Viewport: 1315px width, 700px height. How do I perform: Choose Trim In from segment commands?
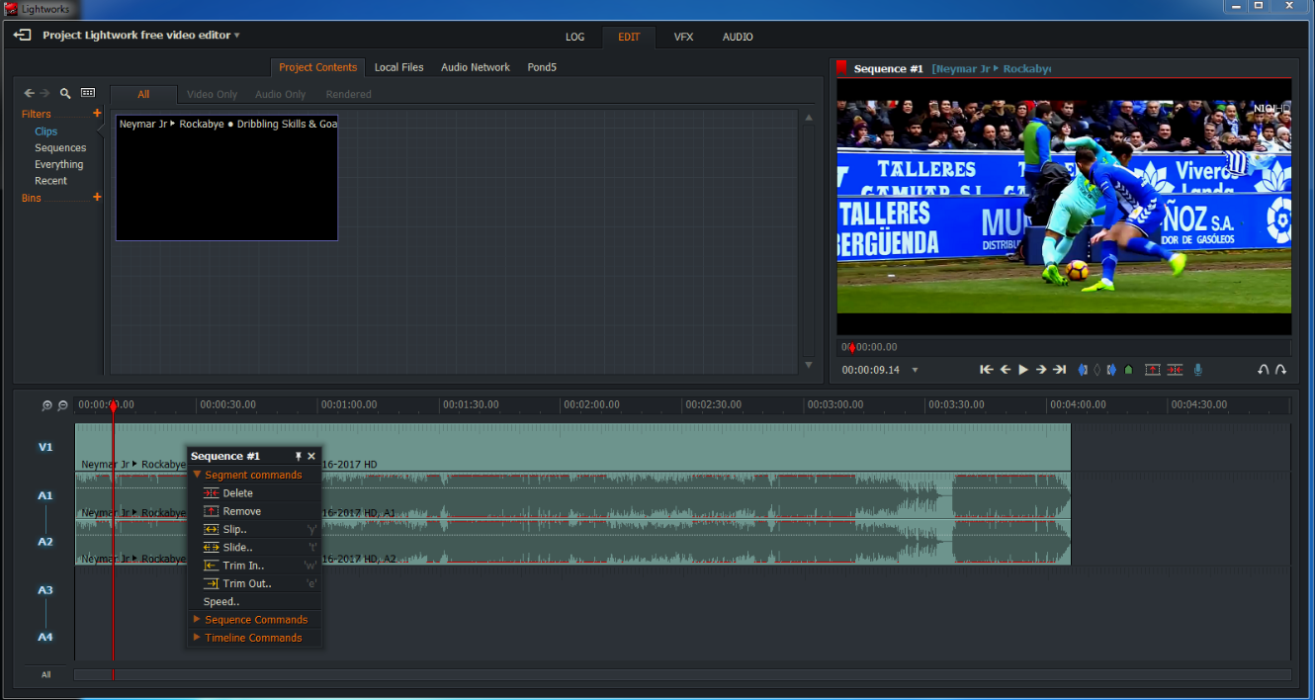tap(242, 566)
